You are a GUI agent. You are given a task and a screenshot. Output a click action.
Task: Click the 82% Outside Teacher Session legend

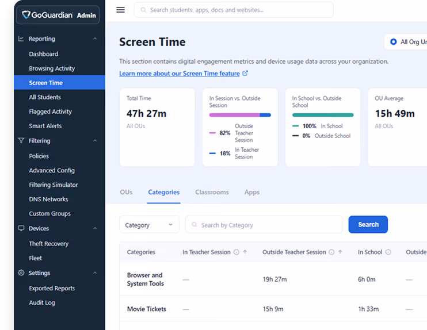(231, 133)
